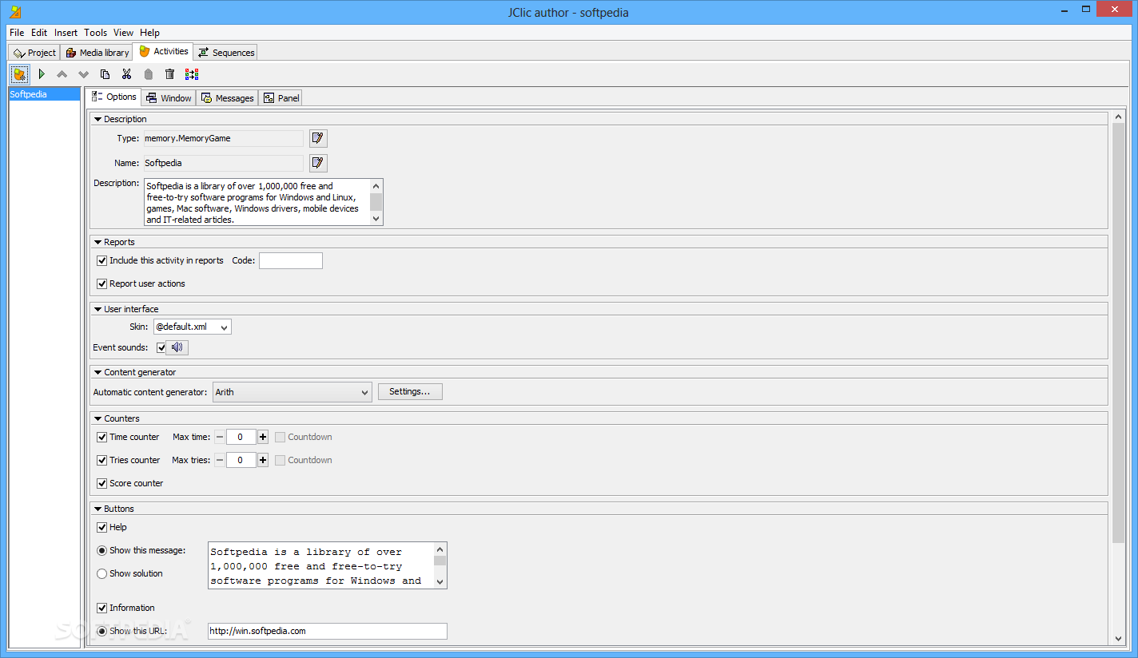Edit the activity name button
Viewport: 1138px width, 658px height.
(x=318, y=163)
